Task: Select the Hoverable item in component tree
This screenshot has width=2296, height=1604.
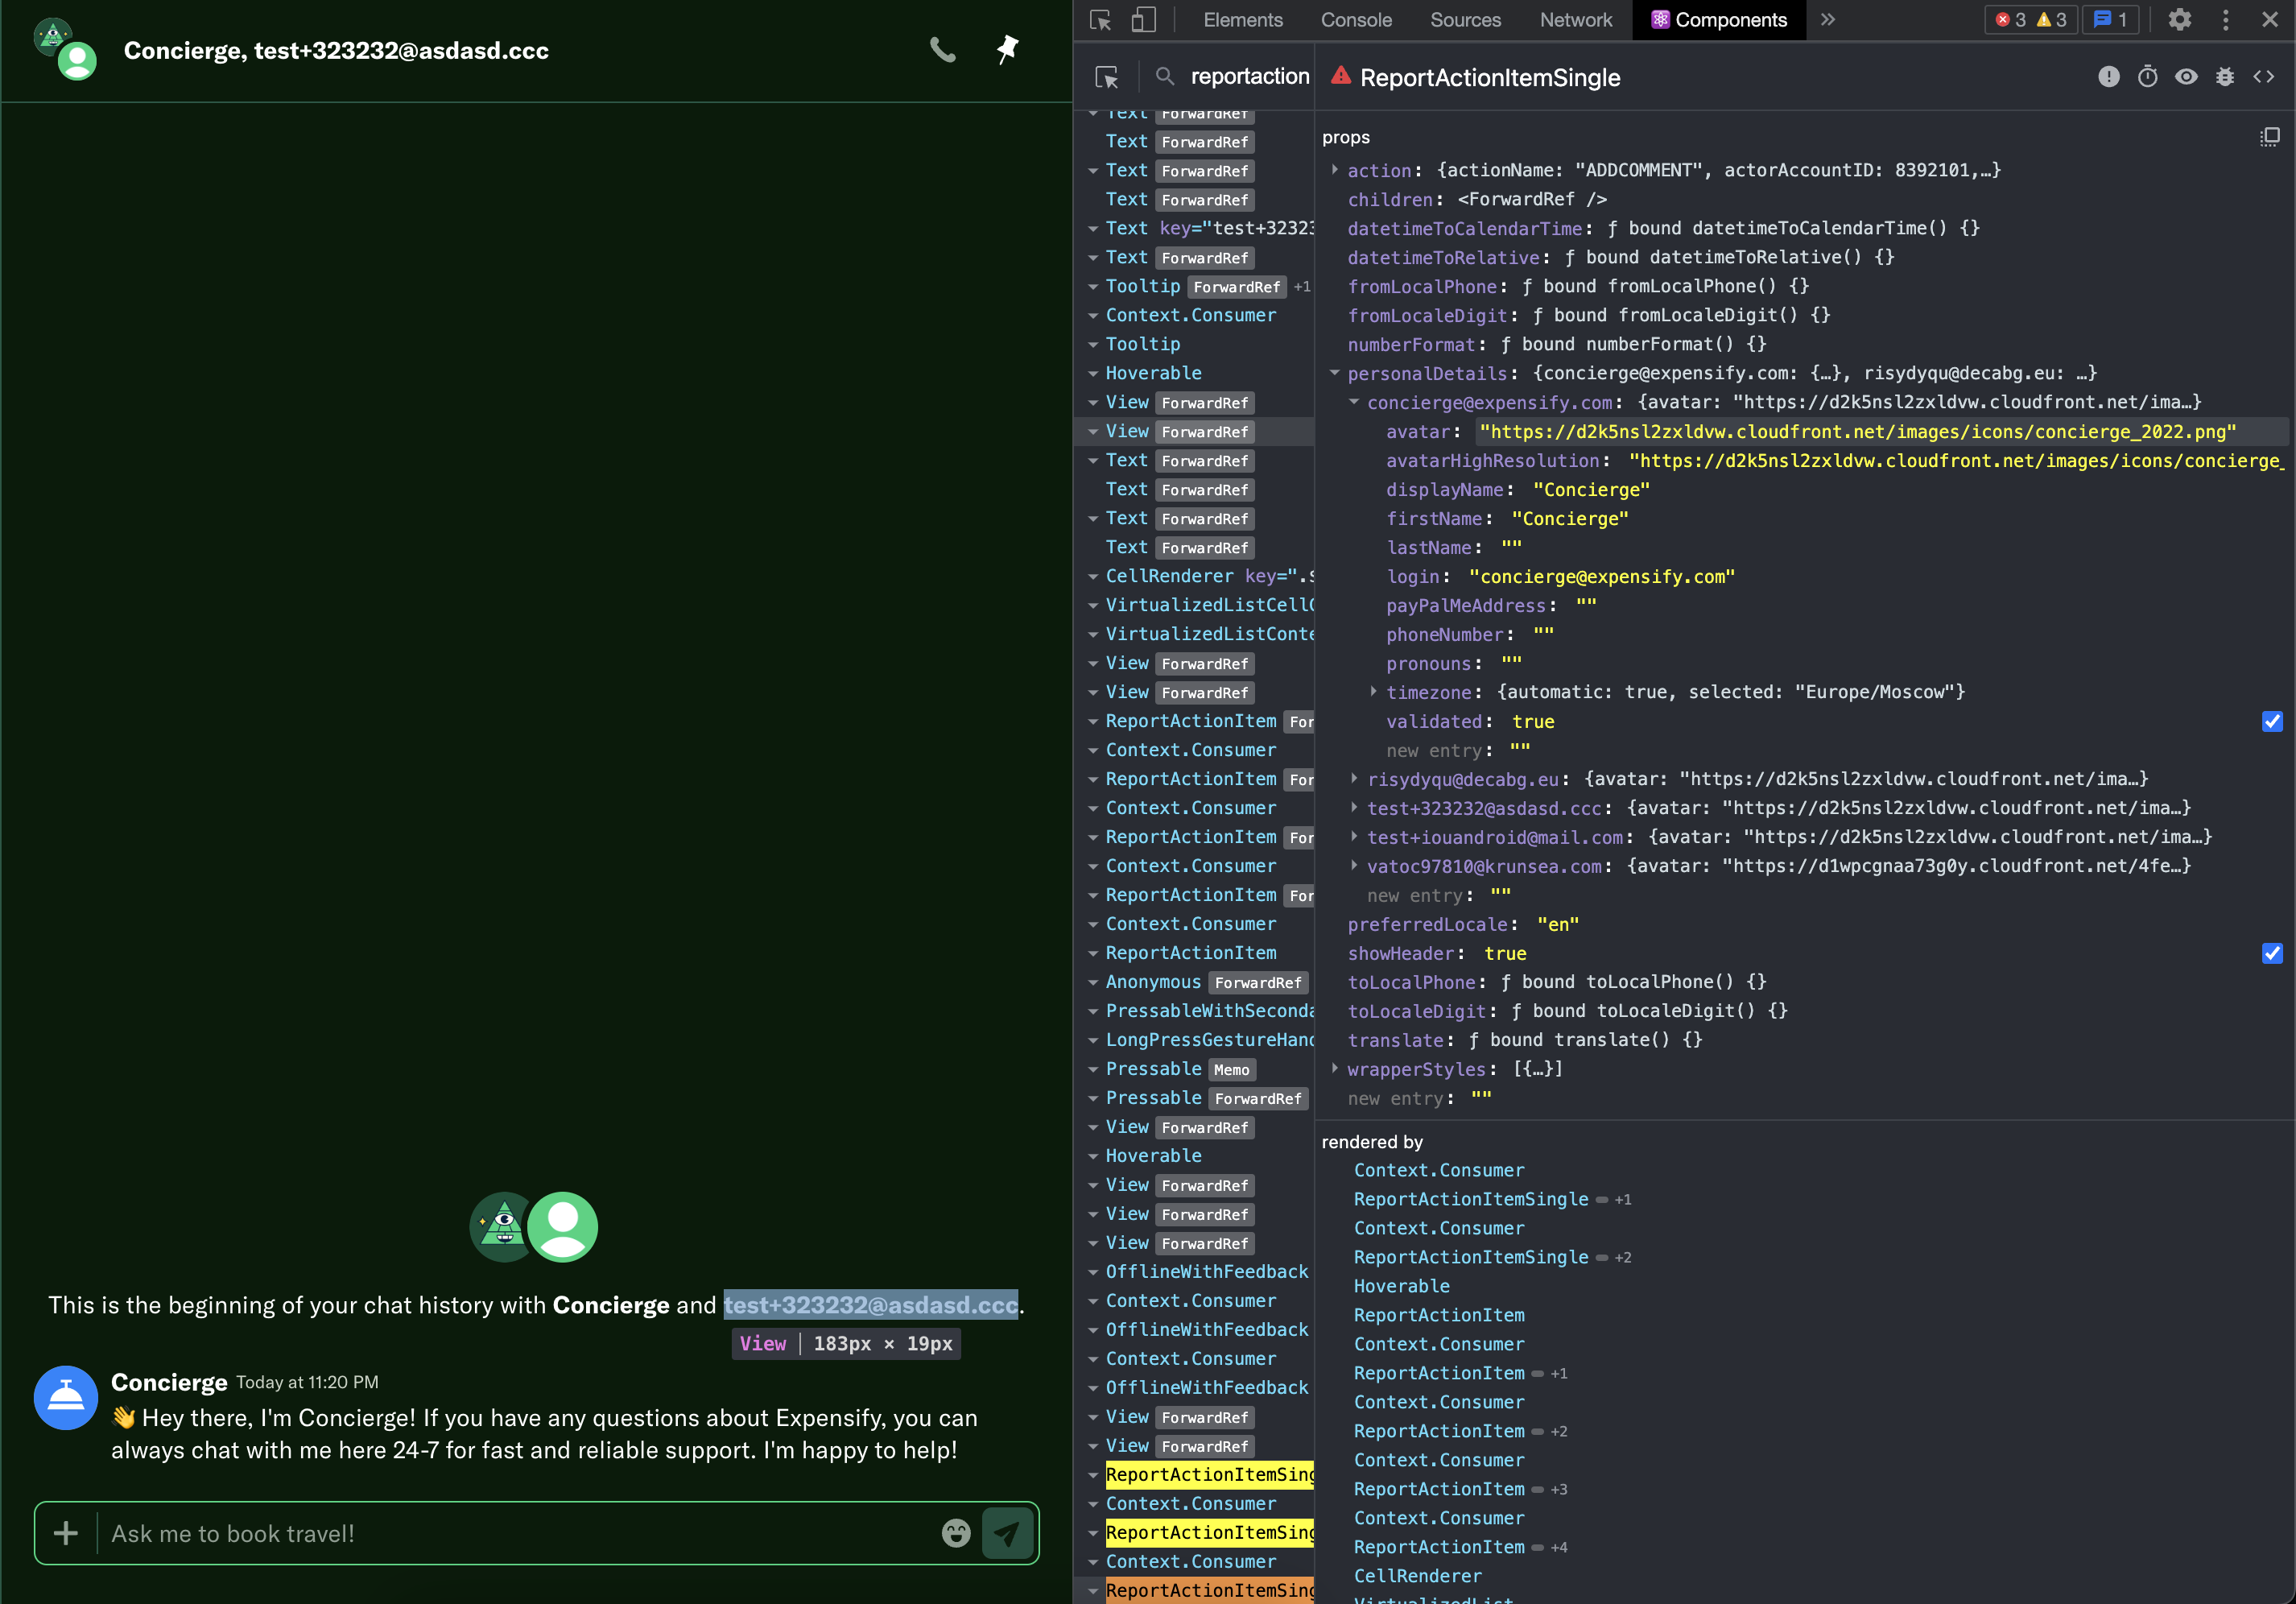Action: [1153, 373]
